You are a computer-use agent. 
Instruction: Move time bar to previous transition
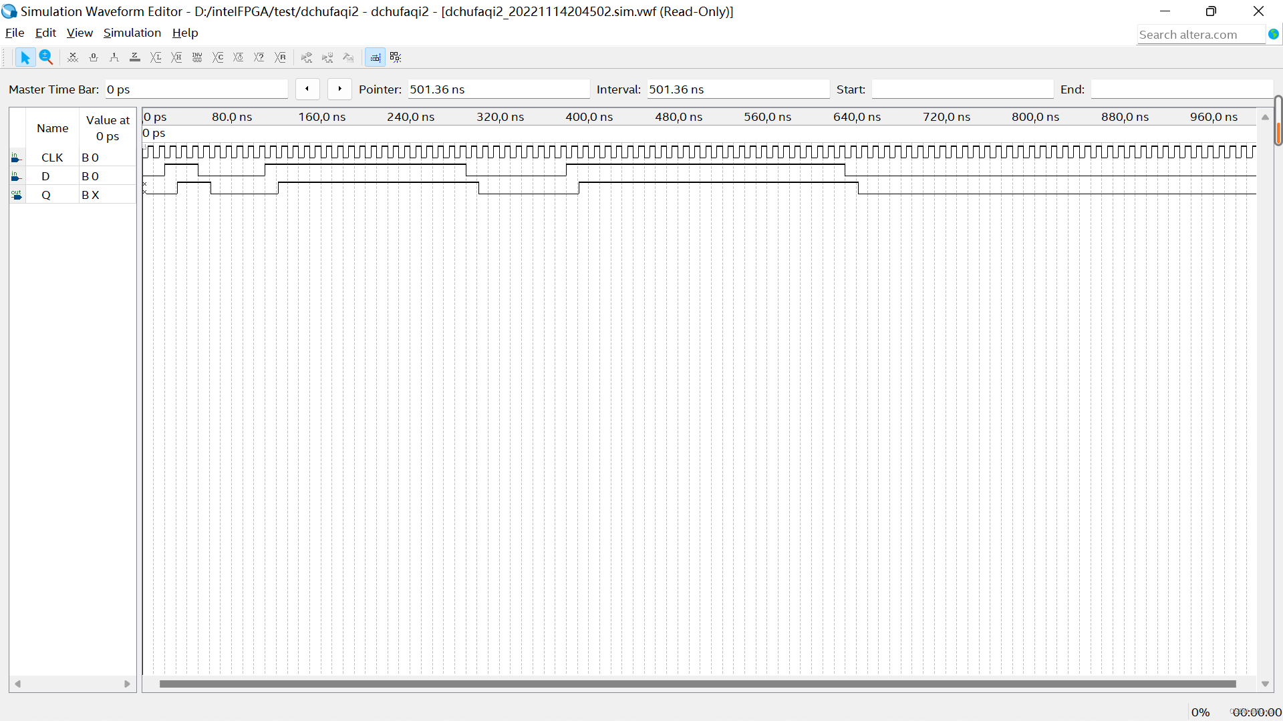tap(307, 89)
